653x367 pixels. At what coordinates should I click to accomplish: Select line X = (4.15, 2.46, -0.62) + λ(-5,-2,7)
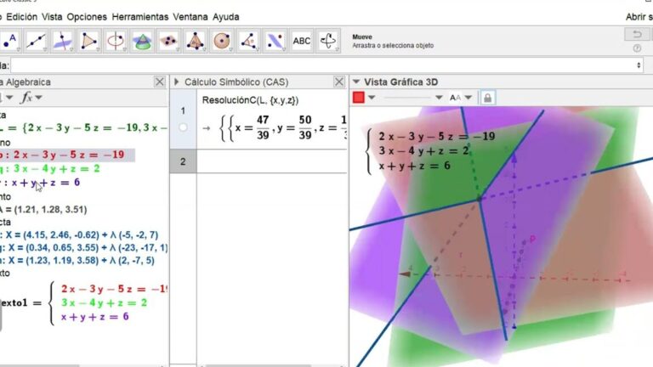[x=79, y=235]
